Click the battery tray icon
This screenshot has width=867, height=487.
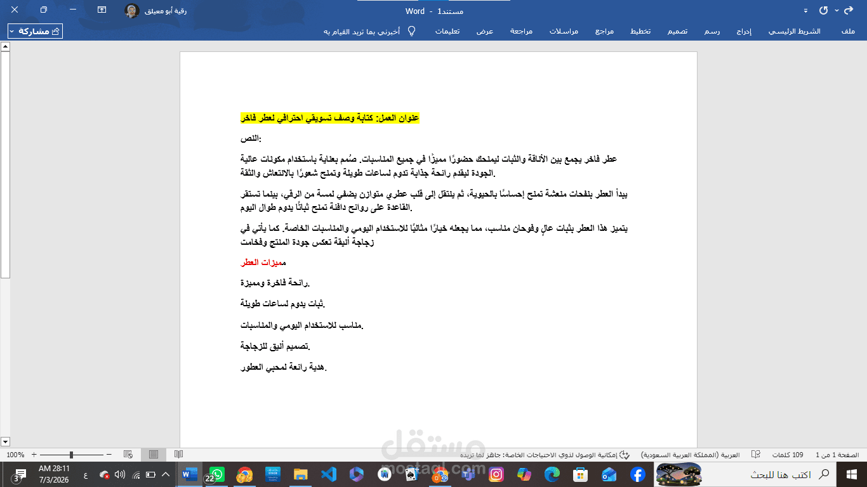click(x=151, y=474)
